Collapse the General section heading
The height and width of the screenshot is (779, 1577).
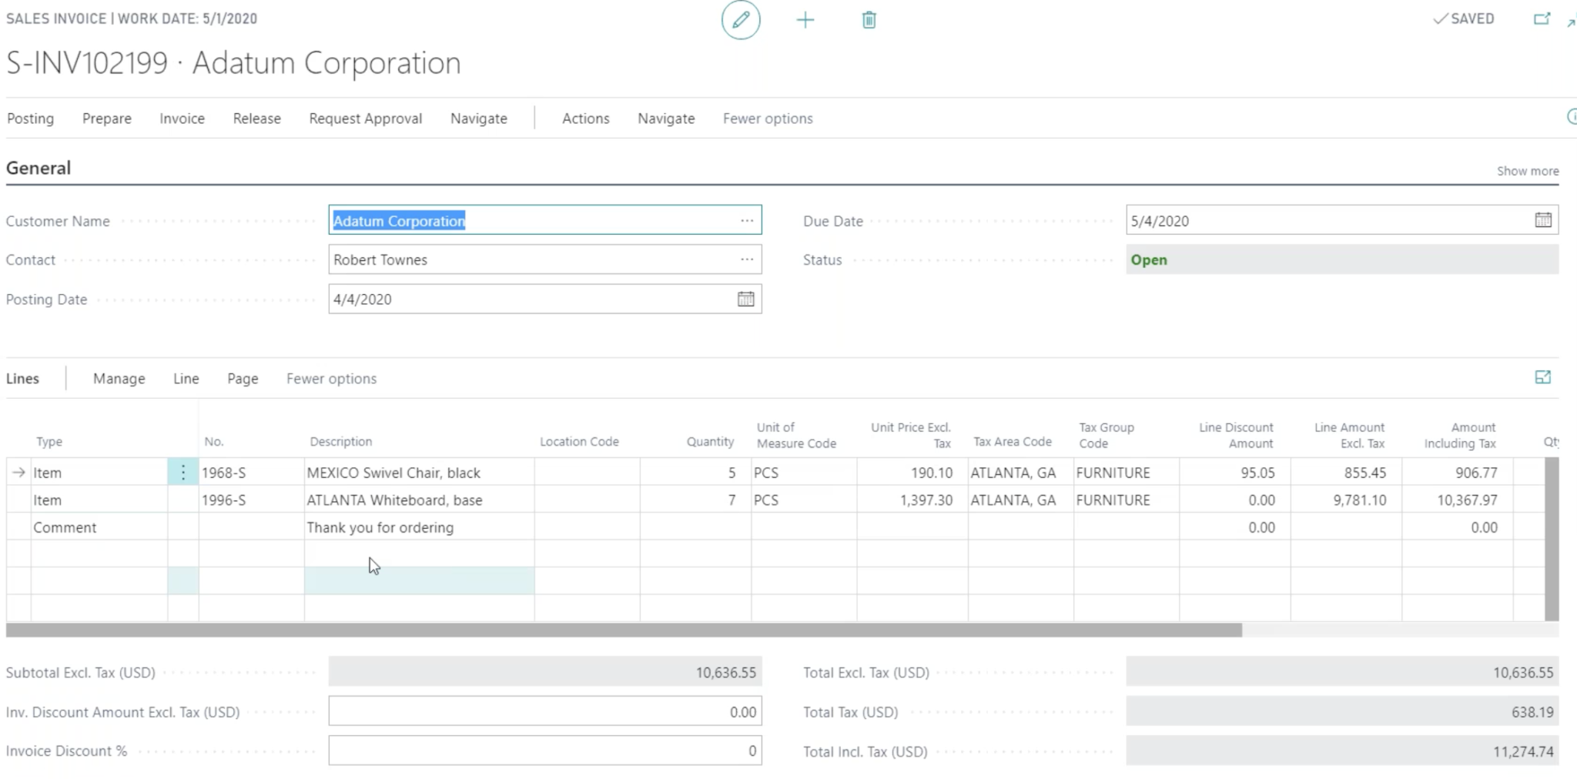(x=39, y=168)
